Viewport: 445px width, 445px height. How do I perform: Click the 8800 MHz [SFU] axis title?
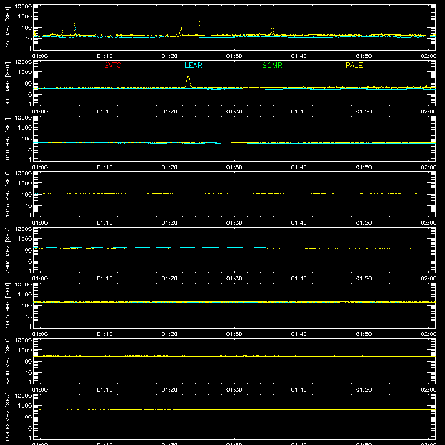click(8, 361)
